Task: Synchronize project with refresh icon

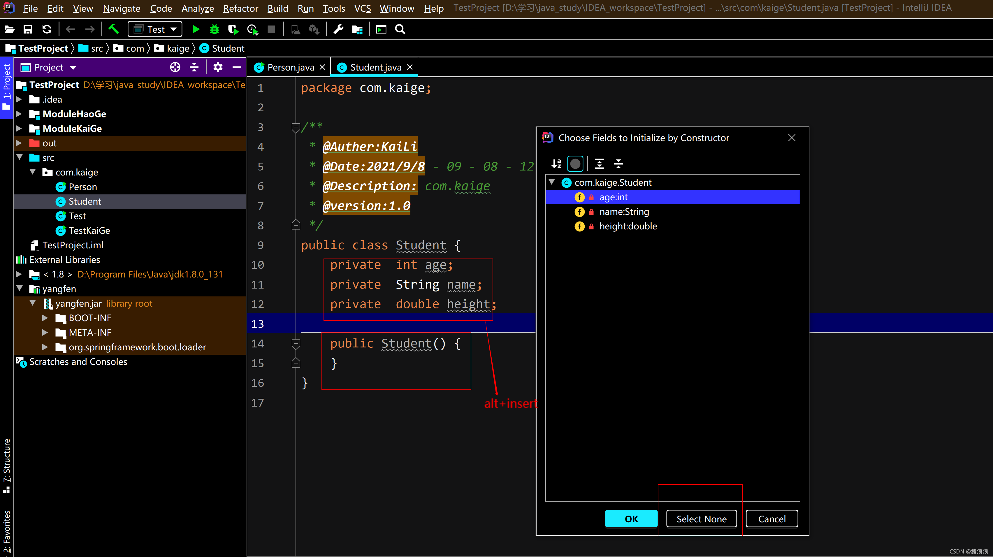Action: pos(47,29)
